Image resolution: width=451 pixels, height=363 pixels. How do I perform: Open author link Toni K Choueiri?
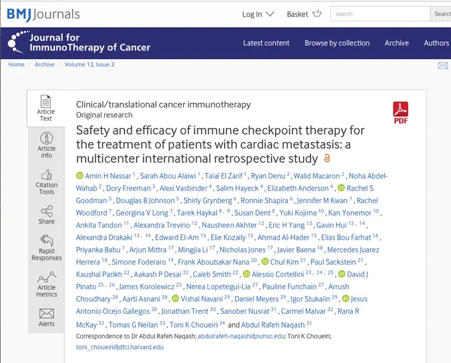click(194, 325)
